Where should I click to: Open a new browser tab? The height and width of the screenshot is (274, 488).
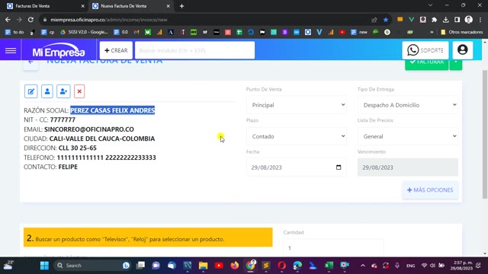click(x=181, y=6)
